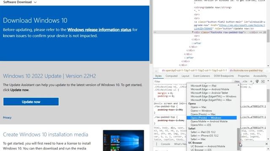Expand the margin shorthand triangle
Viewport: 270px width, 151px height.
(169, 93)
